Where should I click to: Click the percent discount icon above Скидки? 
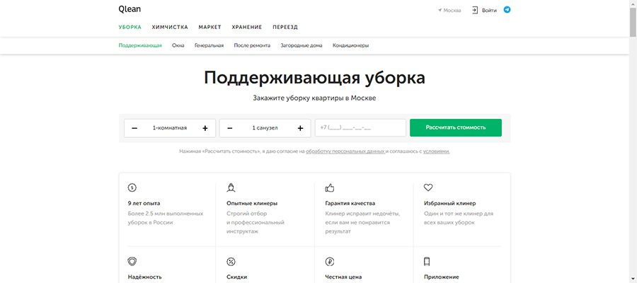tap(231, 261)
